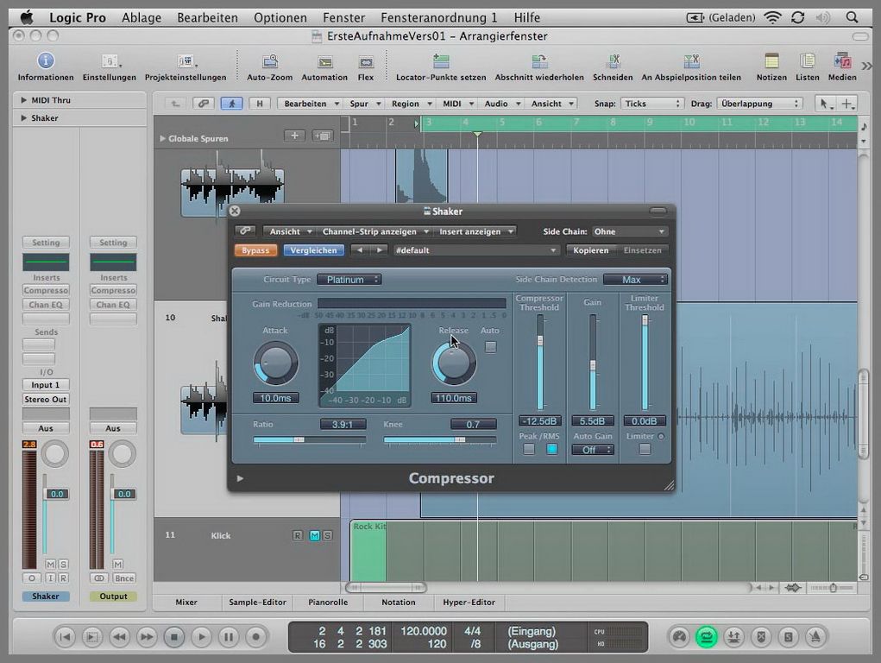The width and height of the screenshot is (881, 663).
Task: Click the Spotlight search icon in menu bar
Action: [x=852, y=17]
